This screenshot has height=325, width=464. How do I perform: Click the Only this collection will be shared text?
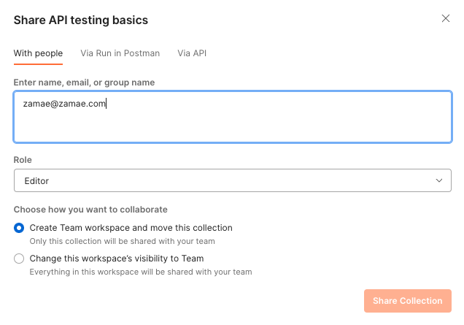coord(122,241)
